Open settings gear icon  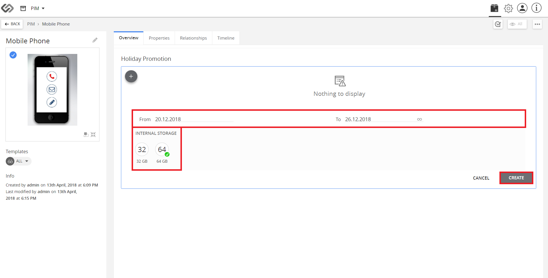pyautogui.click(x=508, y=8)
